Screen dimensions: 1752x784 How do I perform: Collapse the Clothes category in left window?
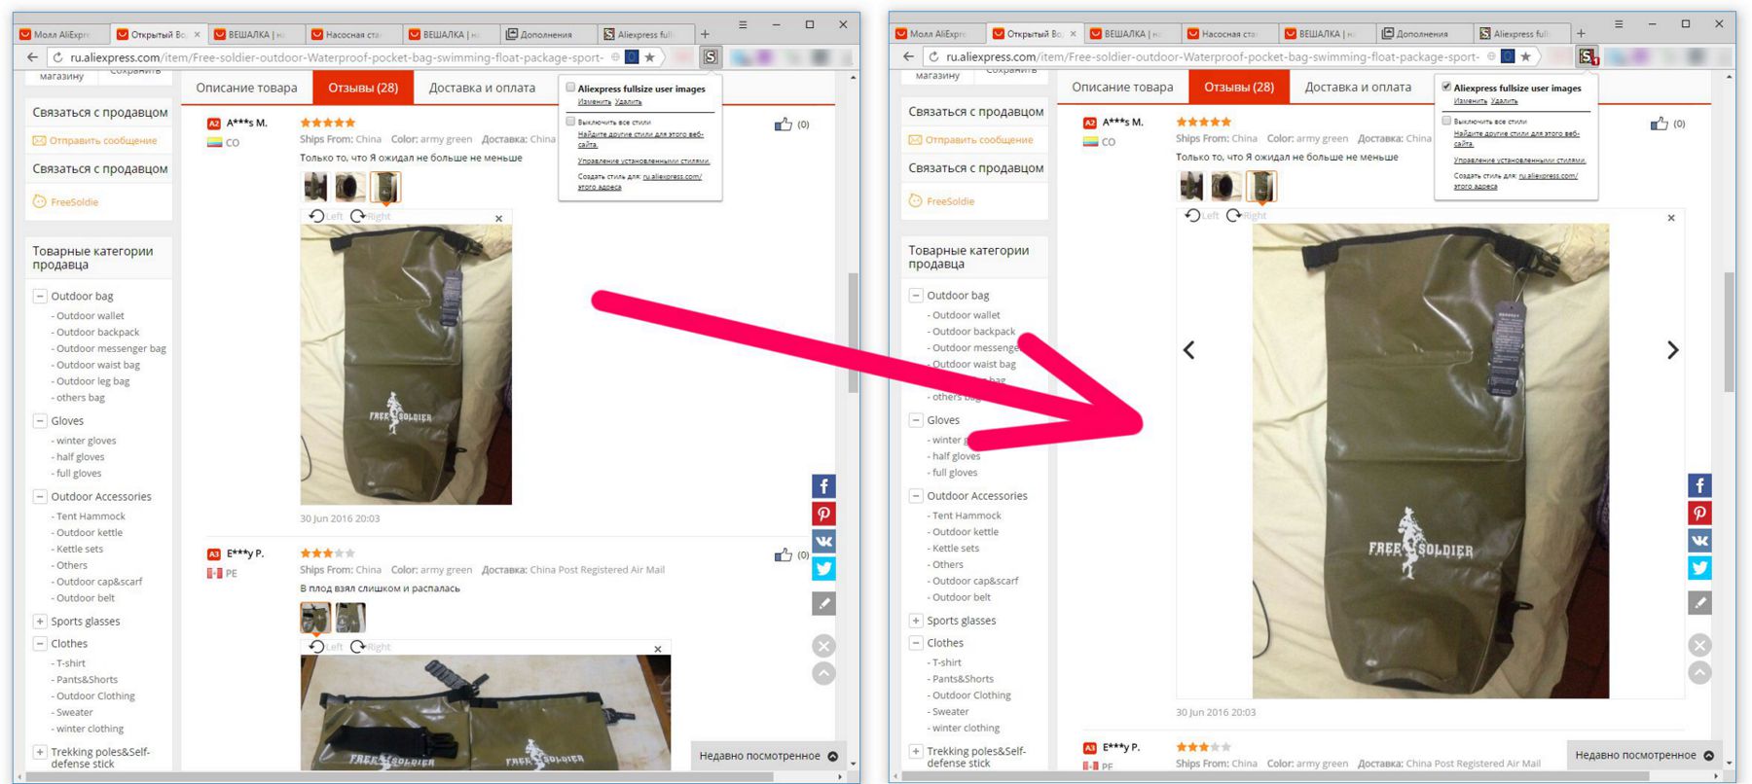point(40,643)
